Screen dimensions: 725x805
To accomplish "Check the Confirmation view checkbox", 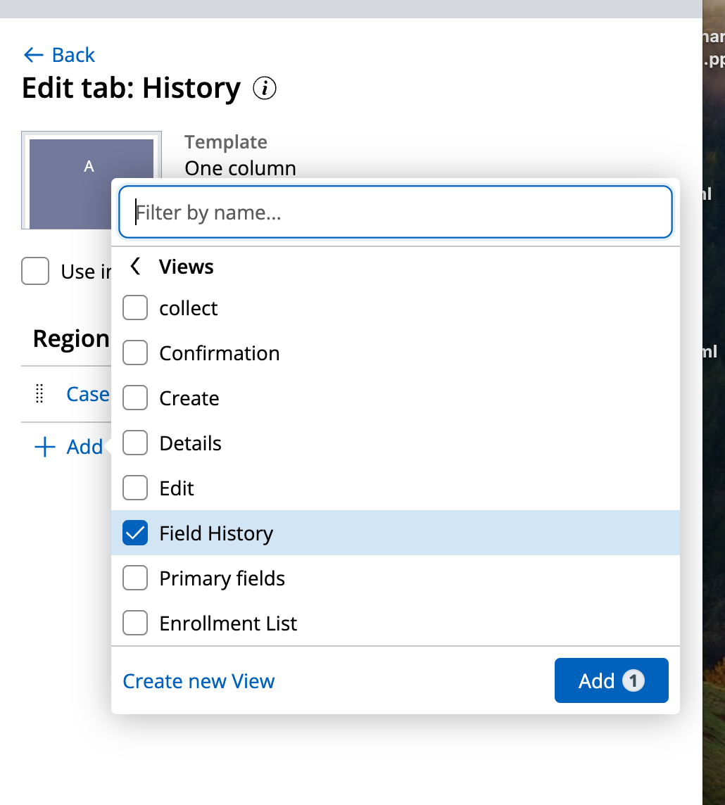I will tap(135, 353).
